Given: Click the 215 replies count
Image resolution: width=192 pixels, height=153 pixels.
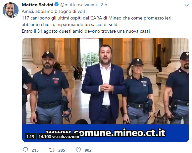Looking at the screenshot, I should pos(35,150).
